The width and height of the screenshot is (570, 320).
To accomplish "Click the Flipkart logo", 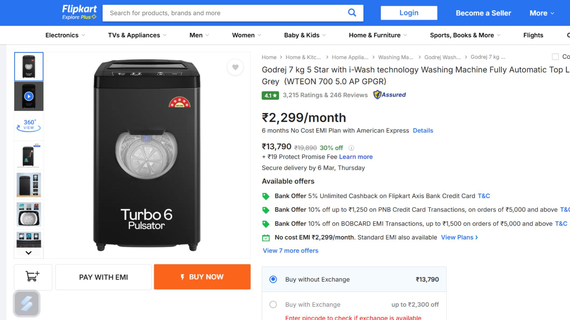I will (x=79, y=9).
